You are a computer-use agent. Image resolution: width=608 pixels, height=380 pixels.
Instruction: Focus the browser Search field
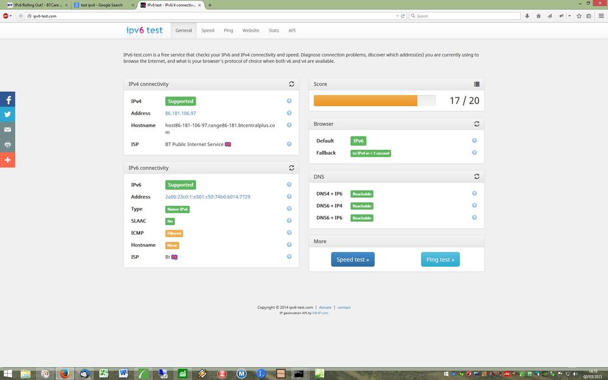[465, 16]
